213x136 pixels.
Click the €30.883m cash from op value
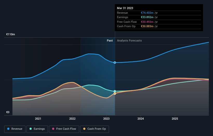click(147, 26)
